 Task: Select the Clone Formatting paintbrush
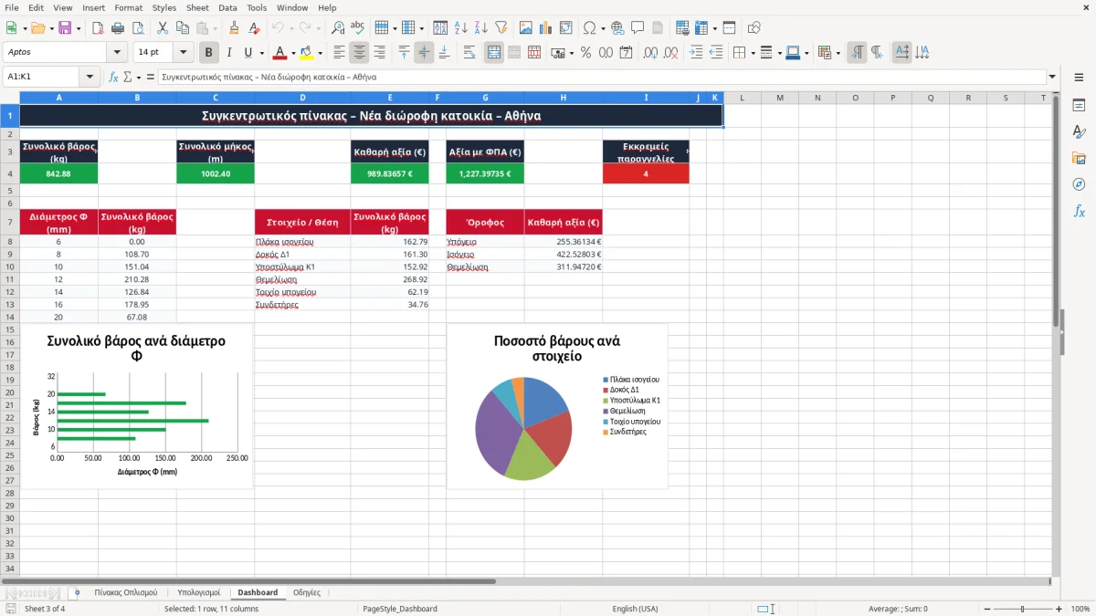coord(234,28)
